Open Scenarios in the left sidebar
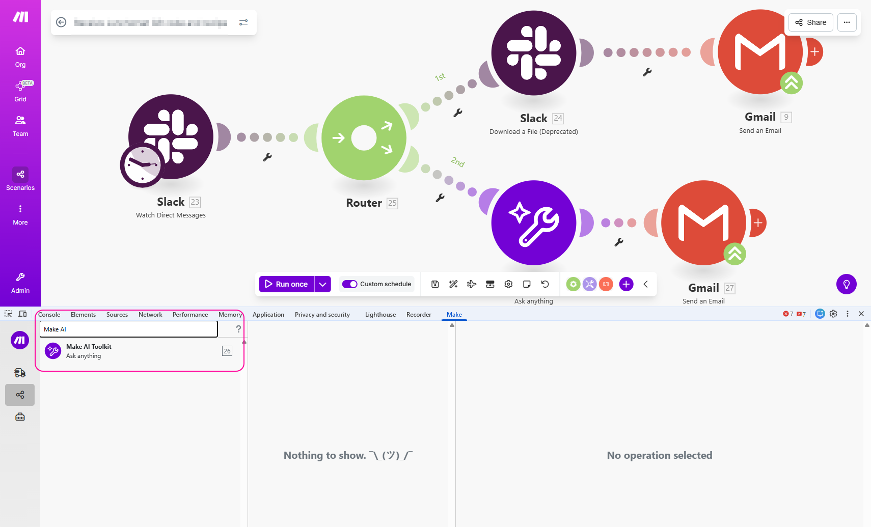This screenshot has width=871, height=527. point(20,179)
